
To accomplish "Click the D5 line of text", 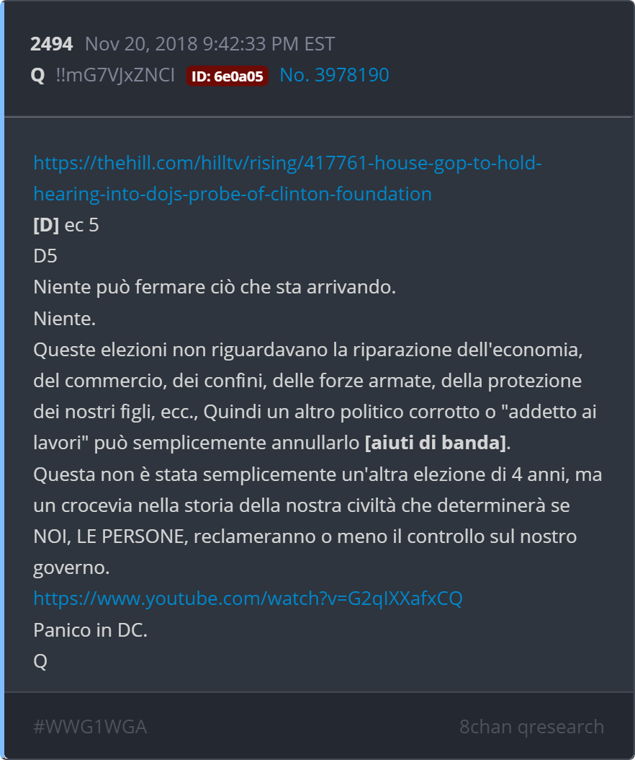I will pyautogui.click(x=45, y=257).
